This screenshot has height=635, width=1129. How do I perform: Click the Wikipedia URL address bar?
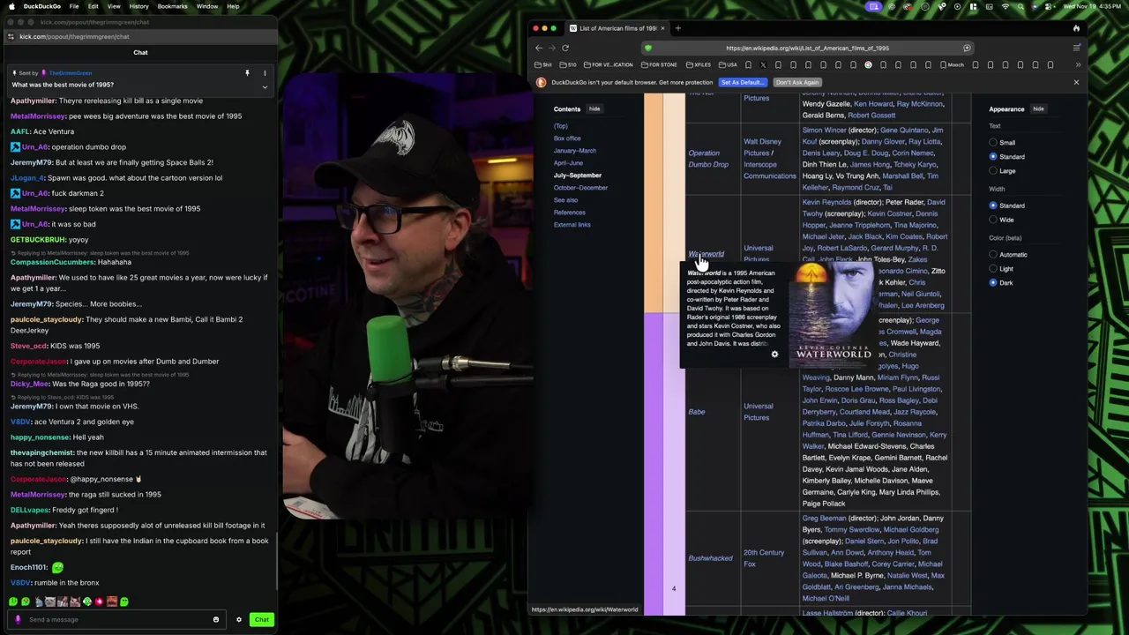click(807, 48)
